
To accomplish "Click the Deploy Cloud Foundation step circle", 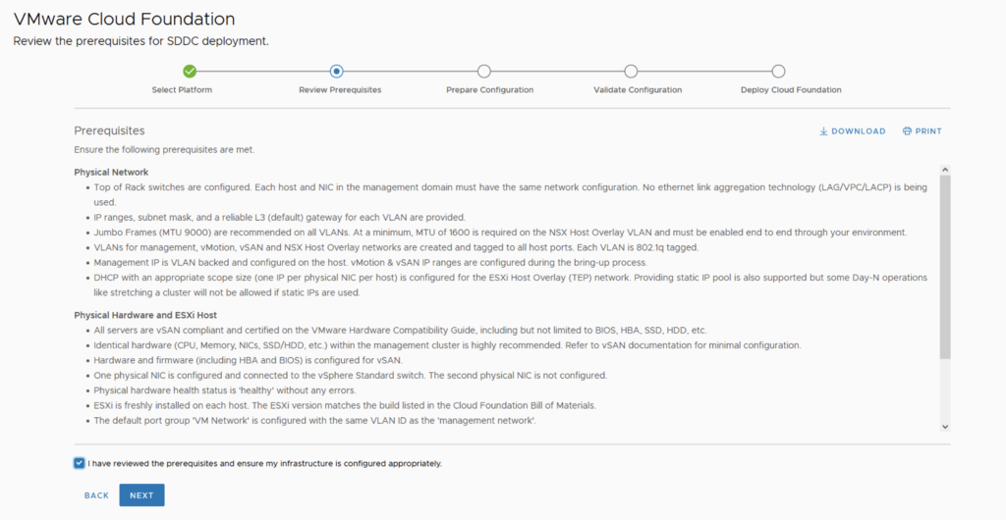I will click(x=778, y=71).
